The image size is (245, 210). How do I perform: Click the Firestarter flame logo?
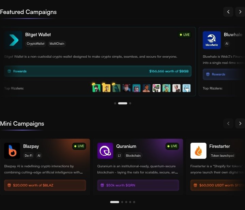point(198,151)
